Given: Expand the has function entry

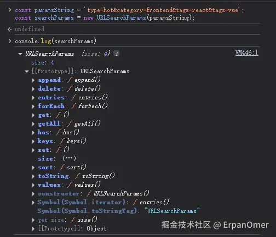Looking at the screenshot, I should tap(33, 133).
